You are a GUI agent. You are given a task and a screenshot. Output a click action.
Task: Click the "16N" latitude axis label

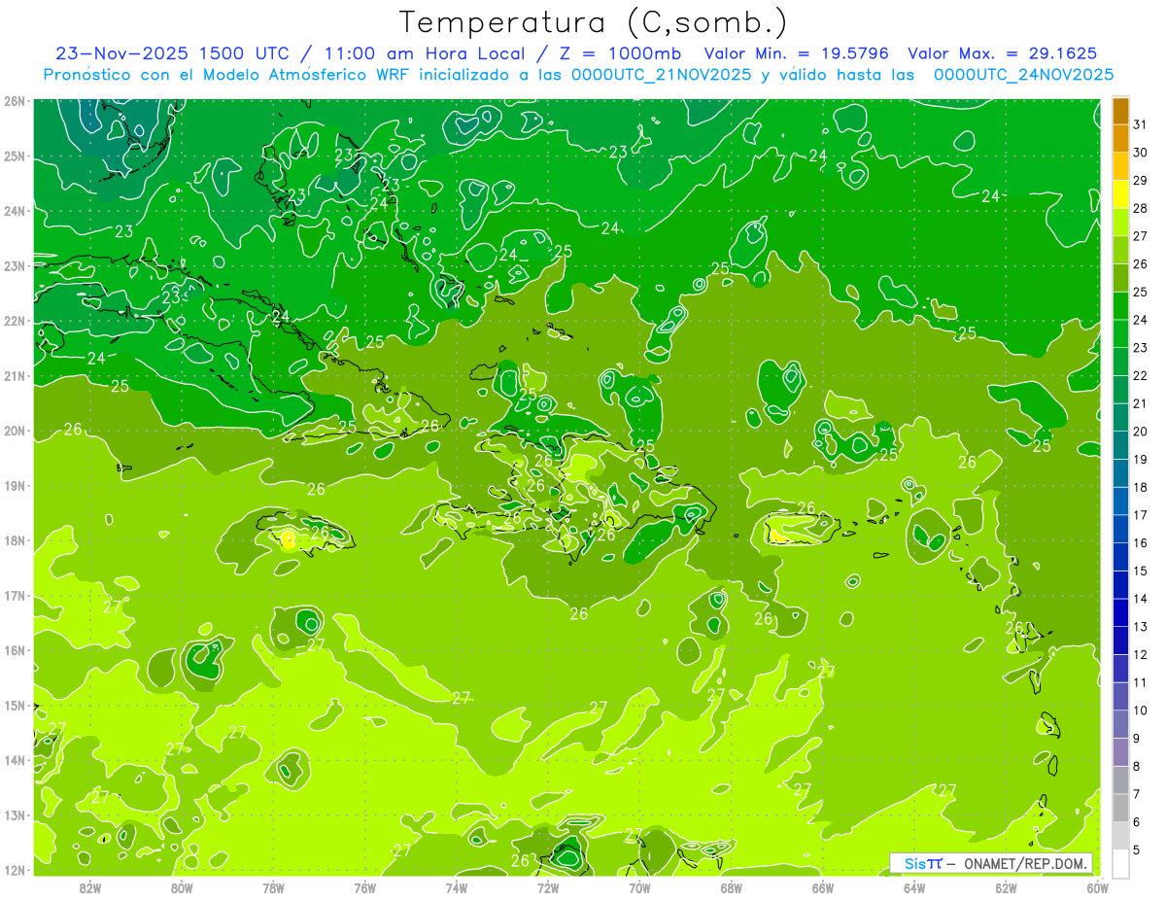pyautogui.click(x=15, y=650)
